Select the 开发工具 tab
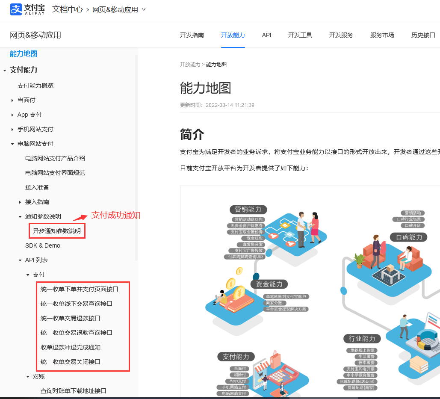Image resolution: width=440 pixels, height=399 pixels. point(300,35)
